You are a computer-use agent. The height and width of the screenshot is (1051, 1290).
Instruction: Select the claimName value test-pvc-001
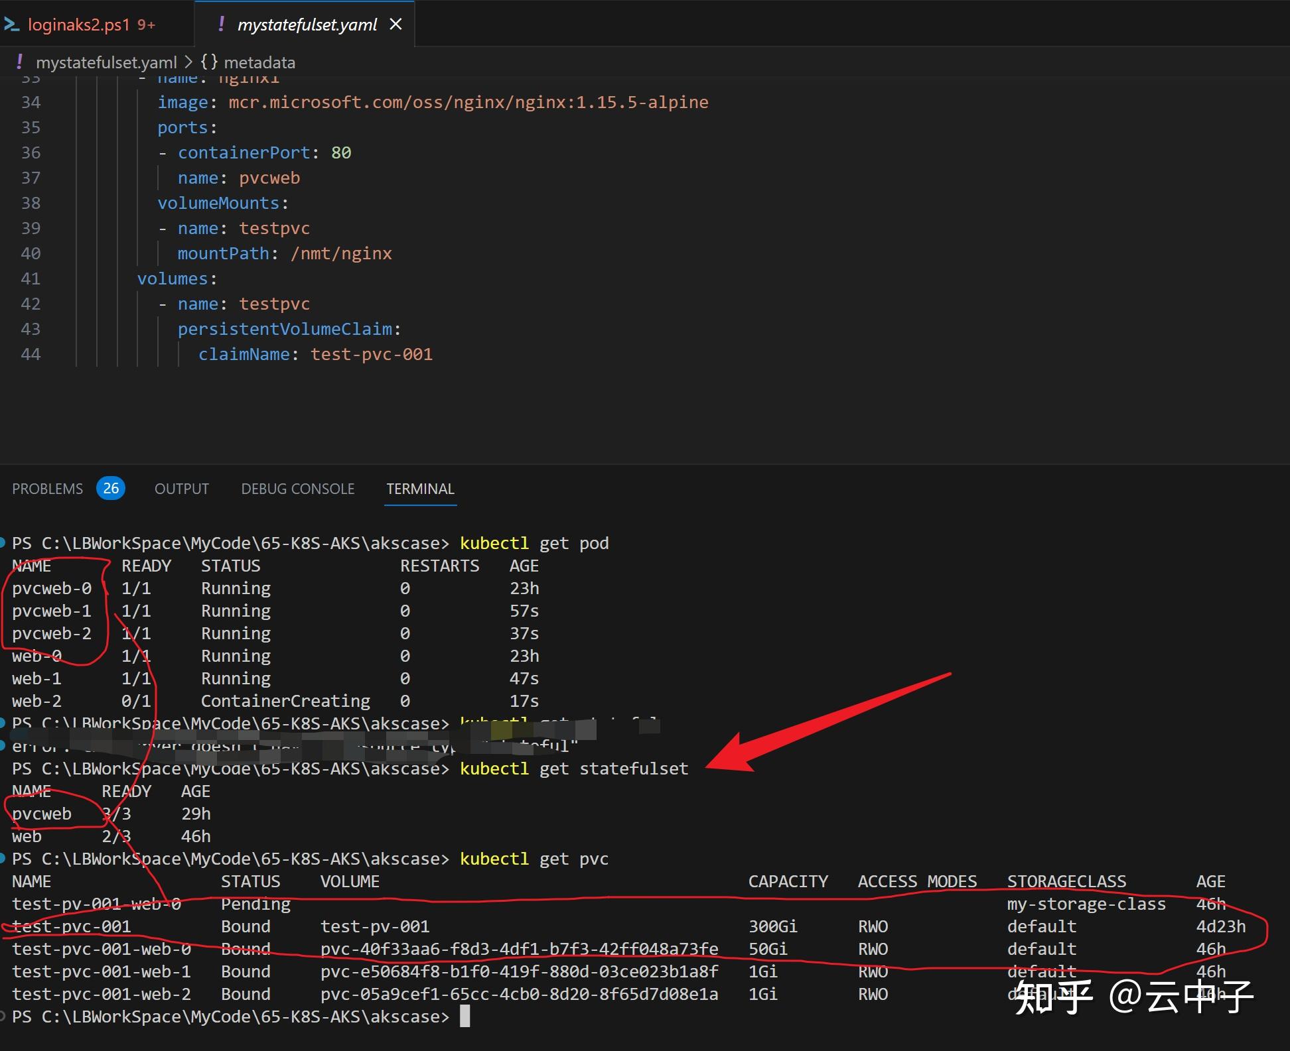372,354
